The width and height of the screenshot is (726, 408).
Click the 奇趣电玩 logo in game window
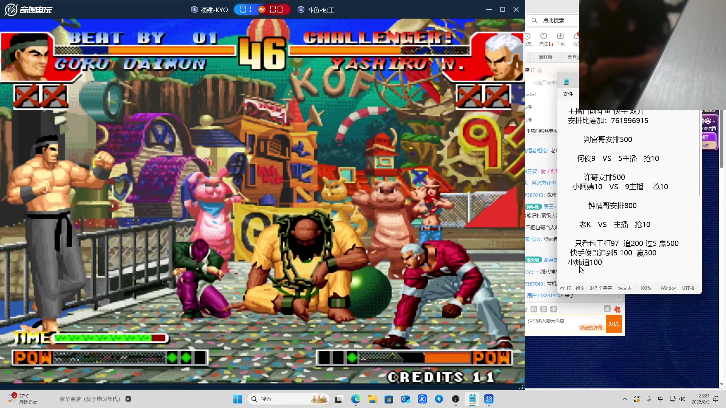[28, 9]
